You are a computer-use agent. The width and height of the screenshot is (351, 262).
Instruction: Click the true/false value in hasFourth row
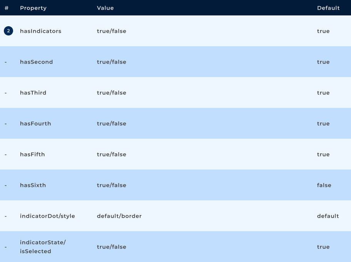pos(111,124)
